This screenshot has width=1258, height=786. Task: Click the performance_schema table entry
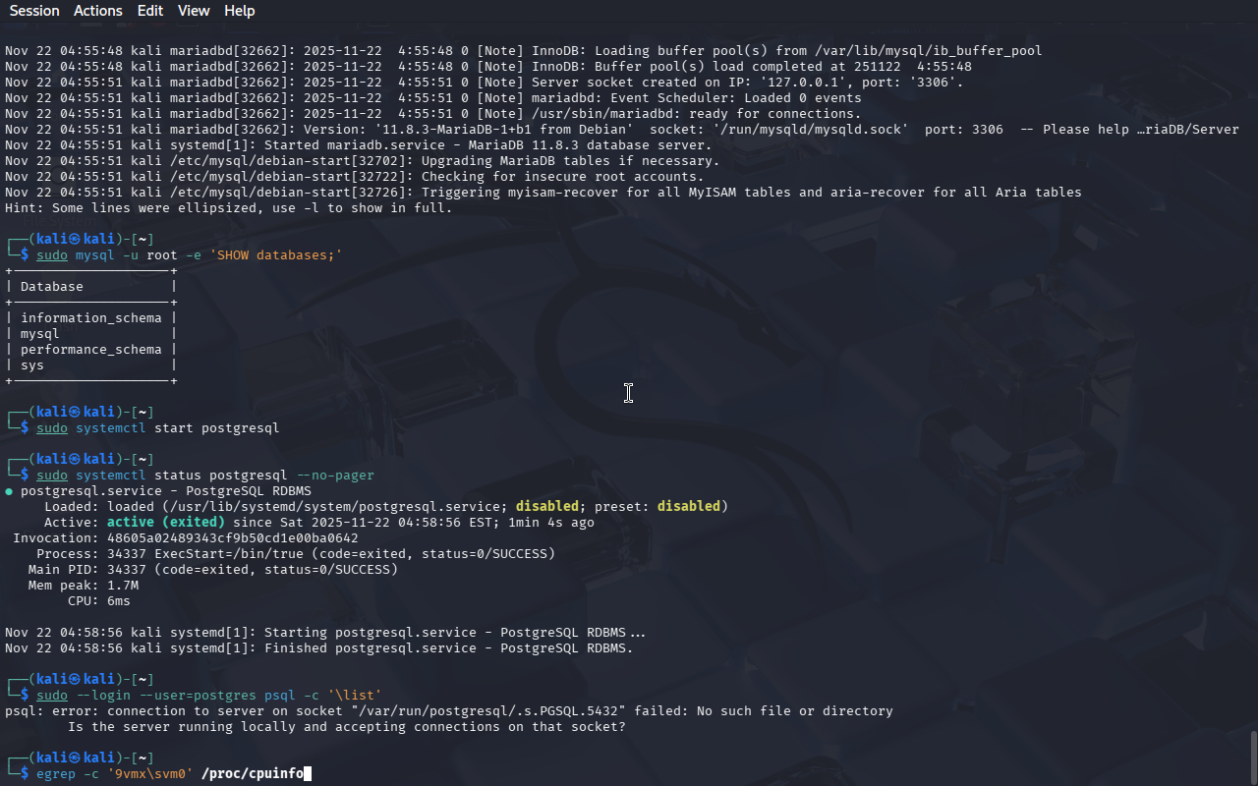(x=90, y=350)
